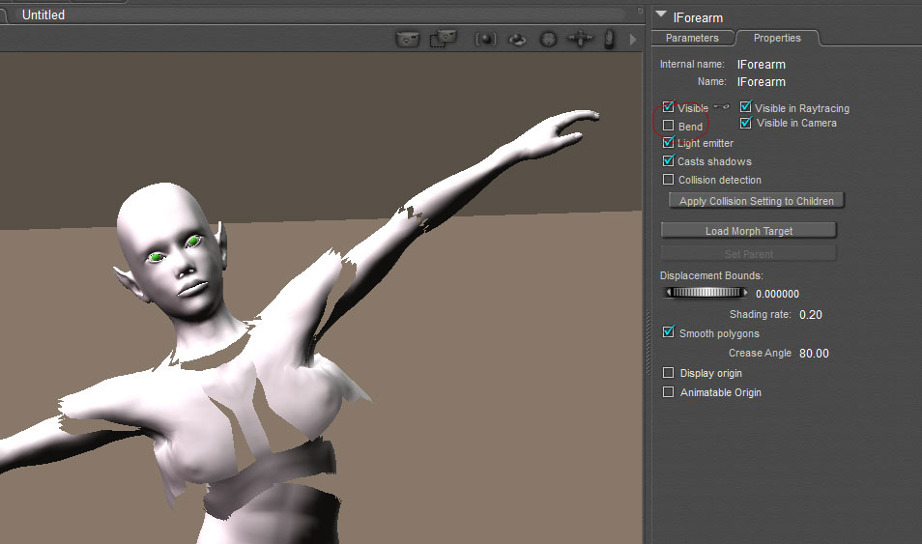Adjust the Displacement Bounds dial slider

[705, 293]
